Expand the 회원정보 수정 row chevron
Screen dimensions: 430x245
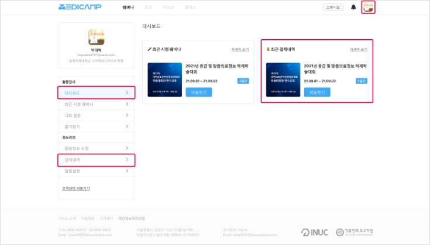pyautogui.click(x=127, y=149)
